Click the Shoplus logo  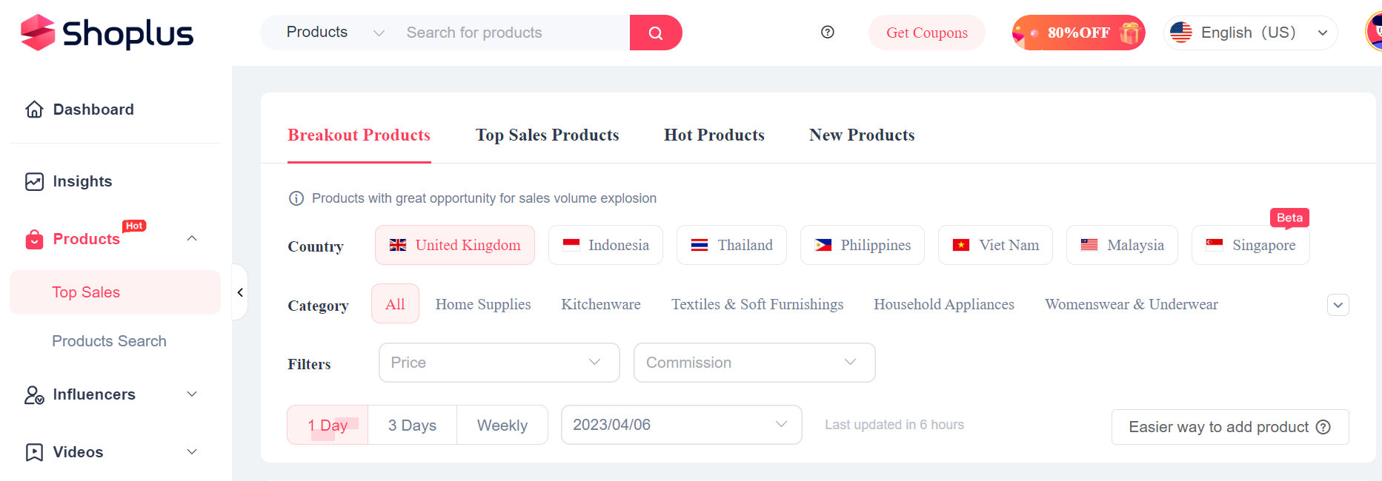(x=107, y=33)
